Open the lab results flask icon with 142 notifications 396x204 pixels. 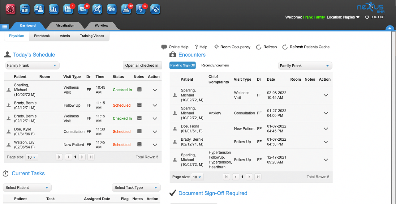point(126,9)
